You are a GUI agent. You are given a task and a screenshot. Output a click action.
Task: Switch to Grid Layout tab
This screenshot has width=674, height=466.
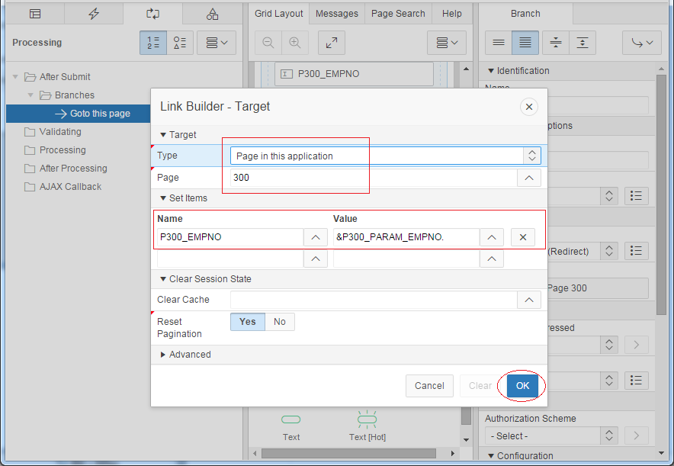278,14
